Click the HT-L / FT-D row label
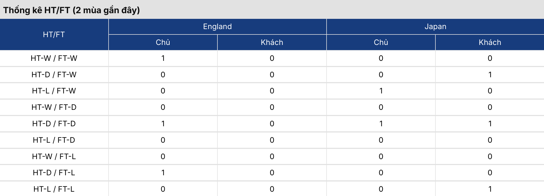The height and width of the screenshot is (196, 544). pos(54,140)
